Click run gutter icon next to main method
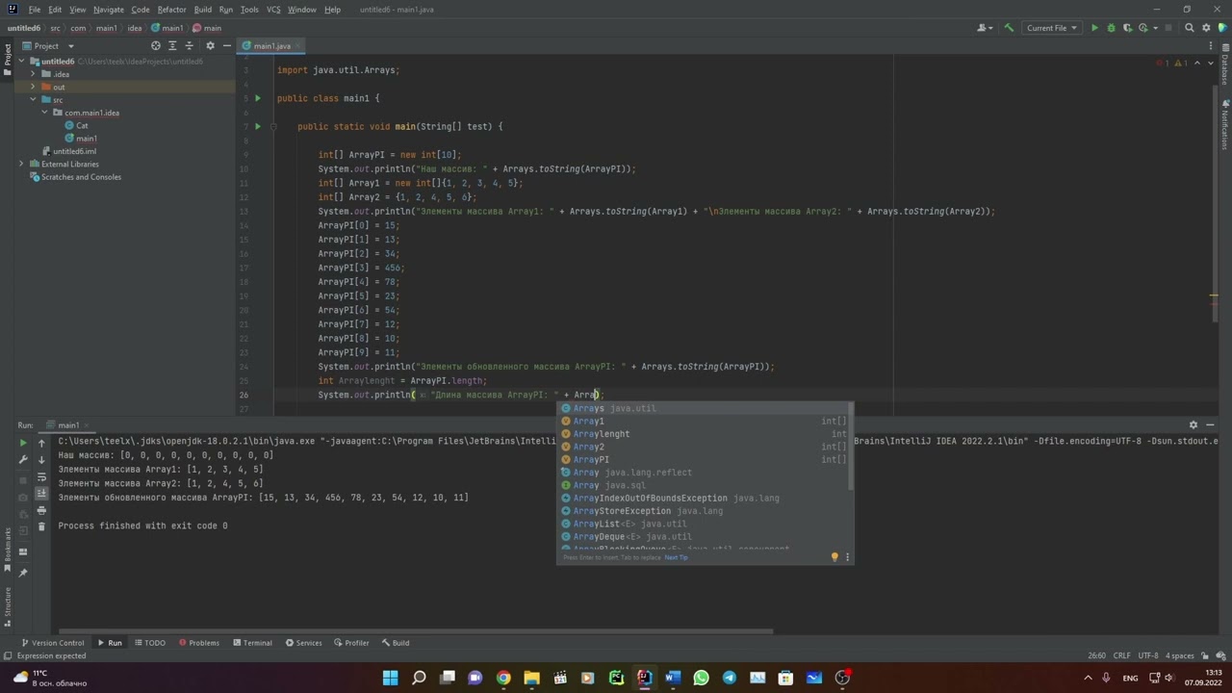The height and width of the screenshot is (693, 1232). pyautogui.click(x=257, y=126)
